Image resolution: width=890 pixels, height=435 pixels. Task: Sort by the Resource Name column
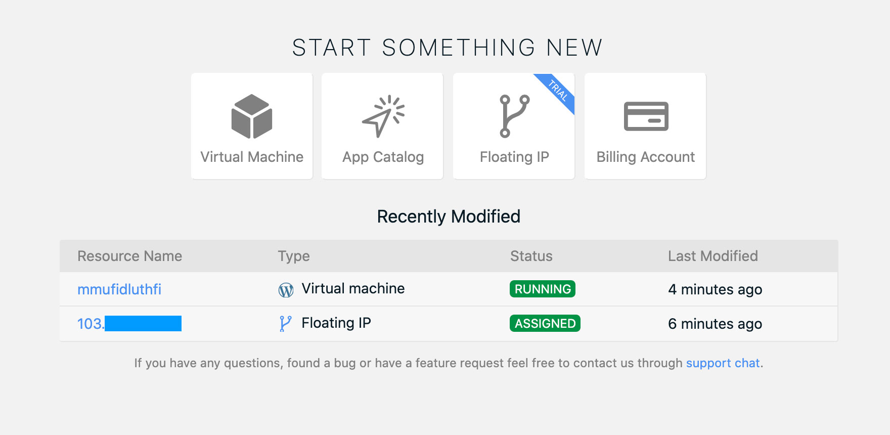pyautogui.click(x=129, y=256)
